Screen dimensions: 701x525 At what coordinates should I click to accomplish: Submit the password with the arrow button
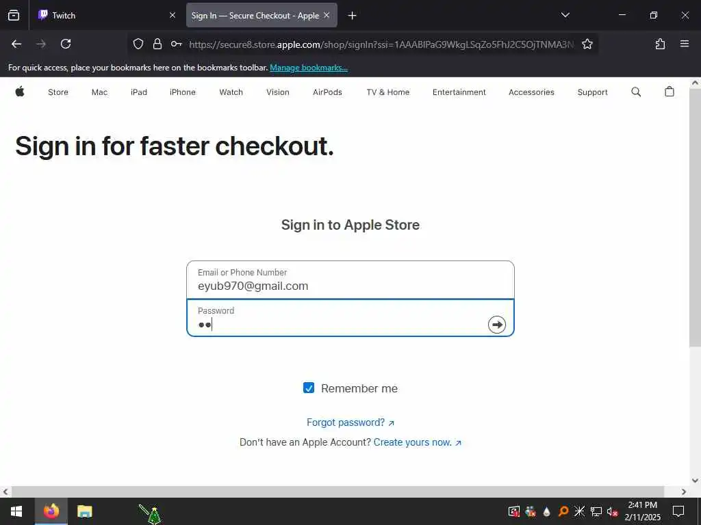point(497,325)
